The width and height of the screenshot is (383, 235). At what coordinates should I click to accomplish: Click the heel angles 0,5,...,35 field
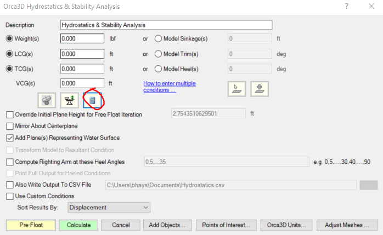pos(227,162)
